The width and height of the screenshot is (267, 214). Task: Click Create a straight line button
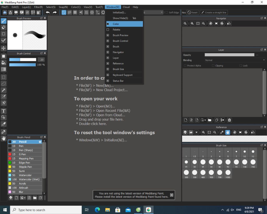pyautogui.click(x=214, y=13)
